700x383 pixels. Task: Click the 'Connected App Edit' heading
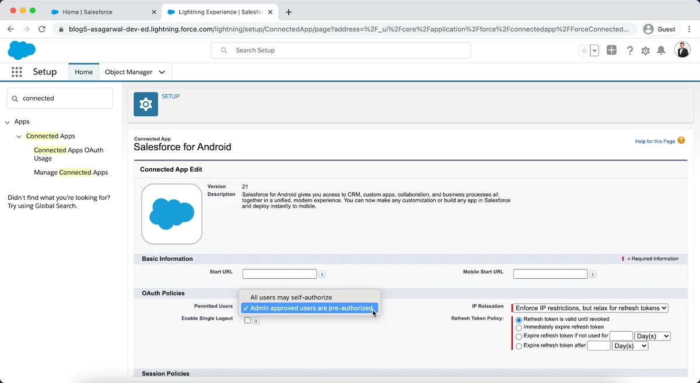pos(171,169)
